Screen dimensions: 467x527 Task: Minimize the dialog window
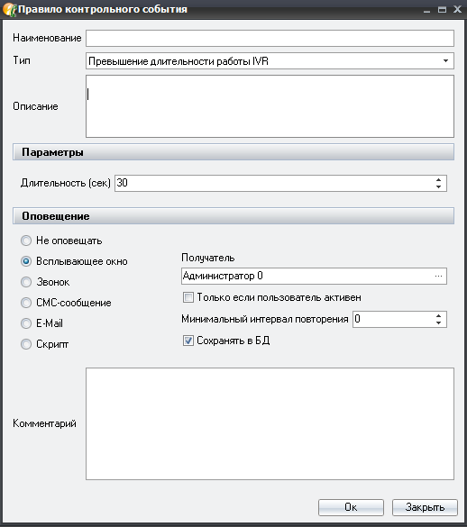(427, 10)
